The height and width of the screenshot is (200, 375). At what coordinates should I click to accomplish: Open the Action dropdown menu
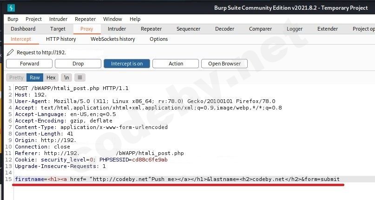[176, 64]
